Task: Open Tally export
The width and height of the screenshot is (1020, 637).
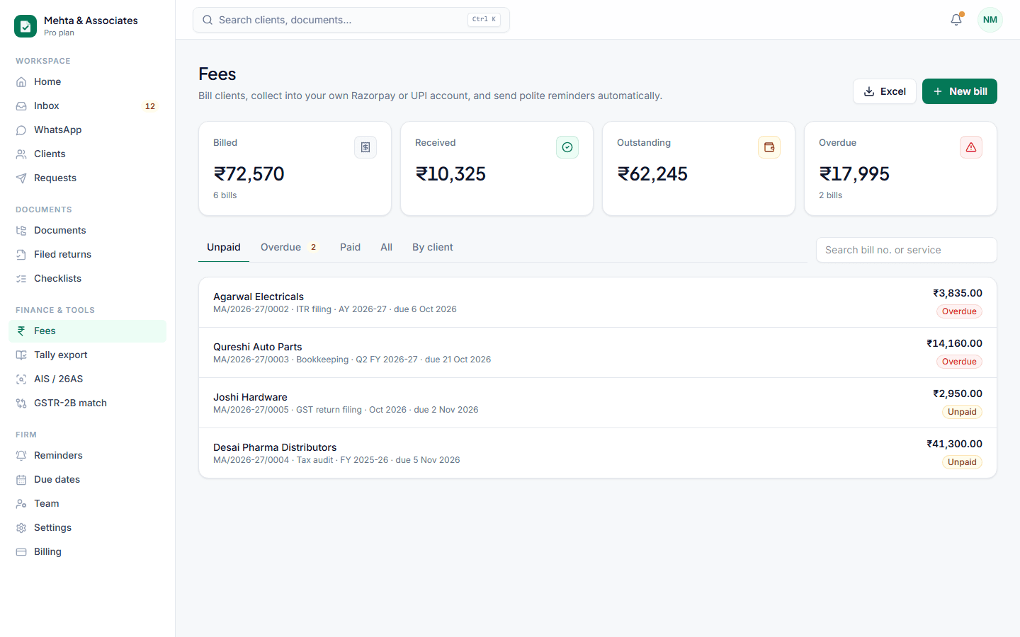Action: [88, 355]
